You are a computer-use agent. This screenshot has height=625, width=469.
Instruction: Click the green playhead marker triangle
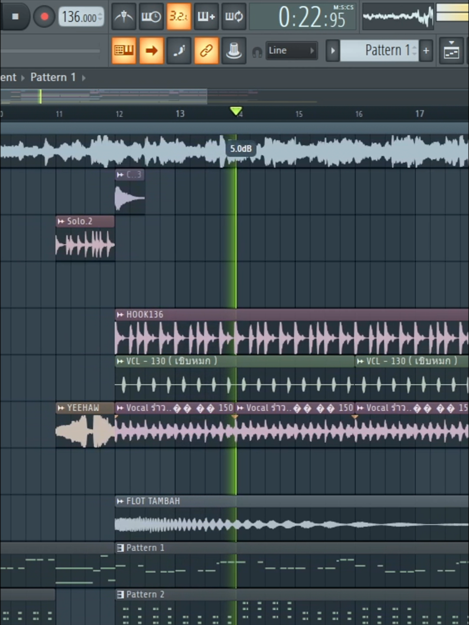pyautogui.click(x=236, y=111)
